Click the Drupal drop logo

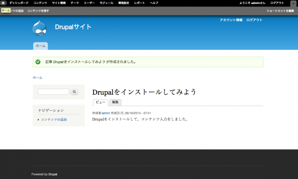click(39, 28)
